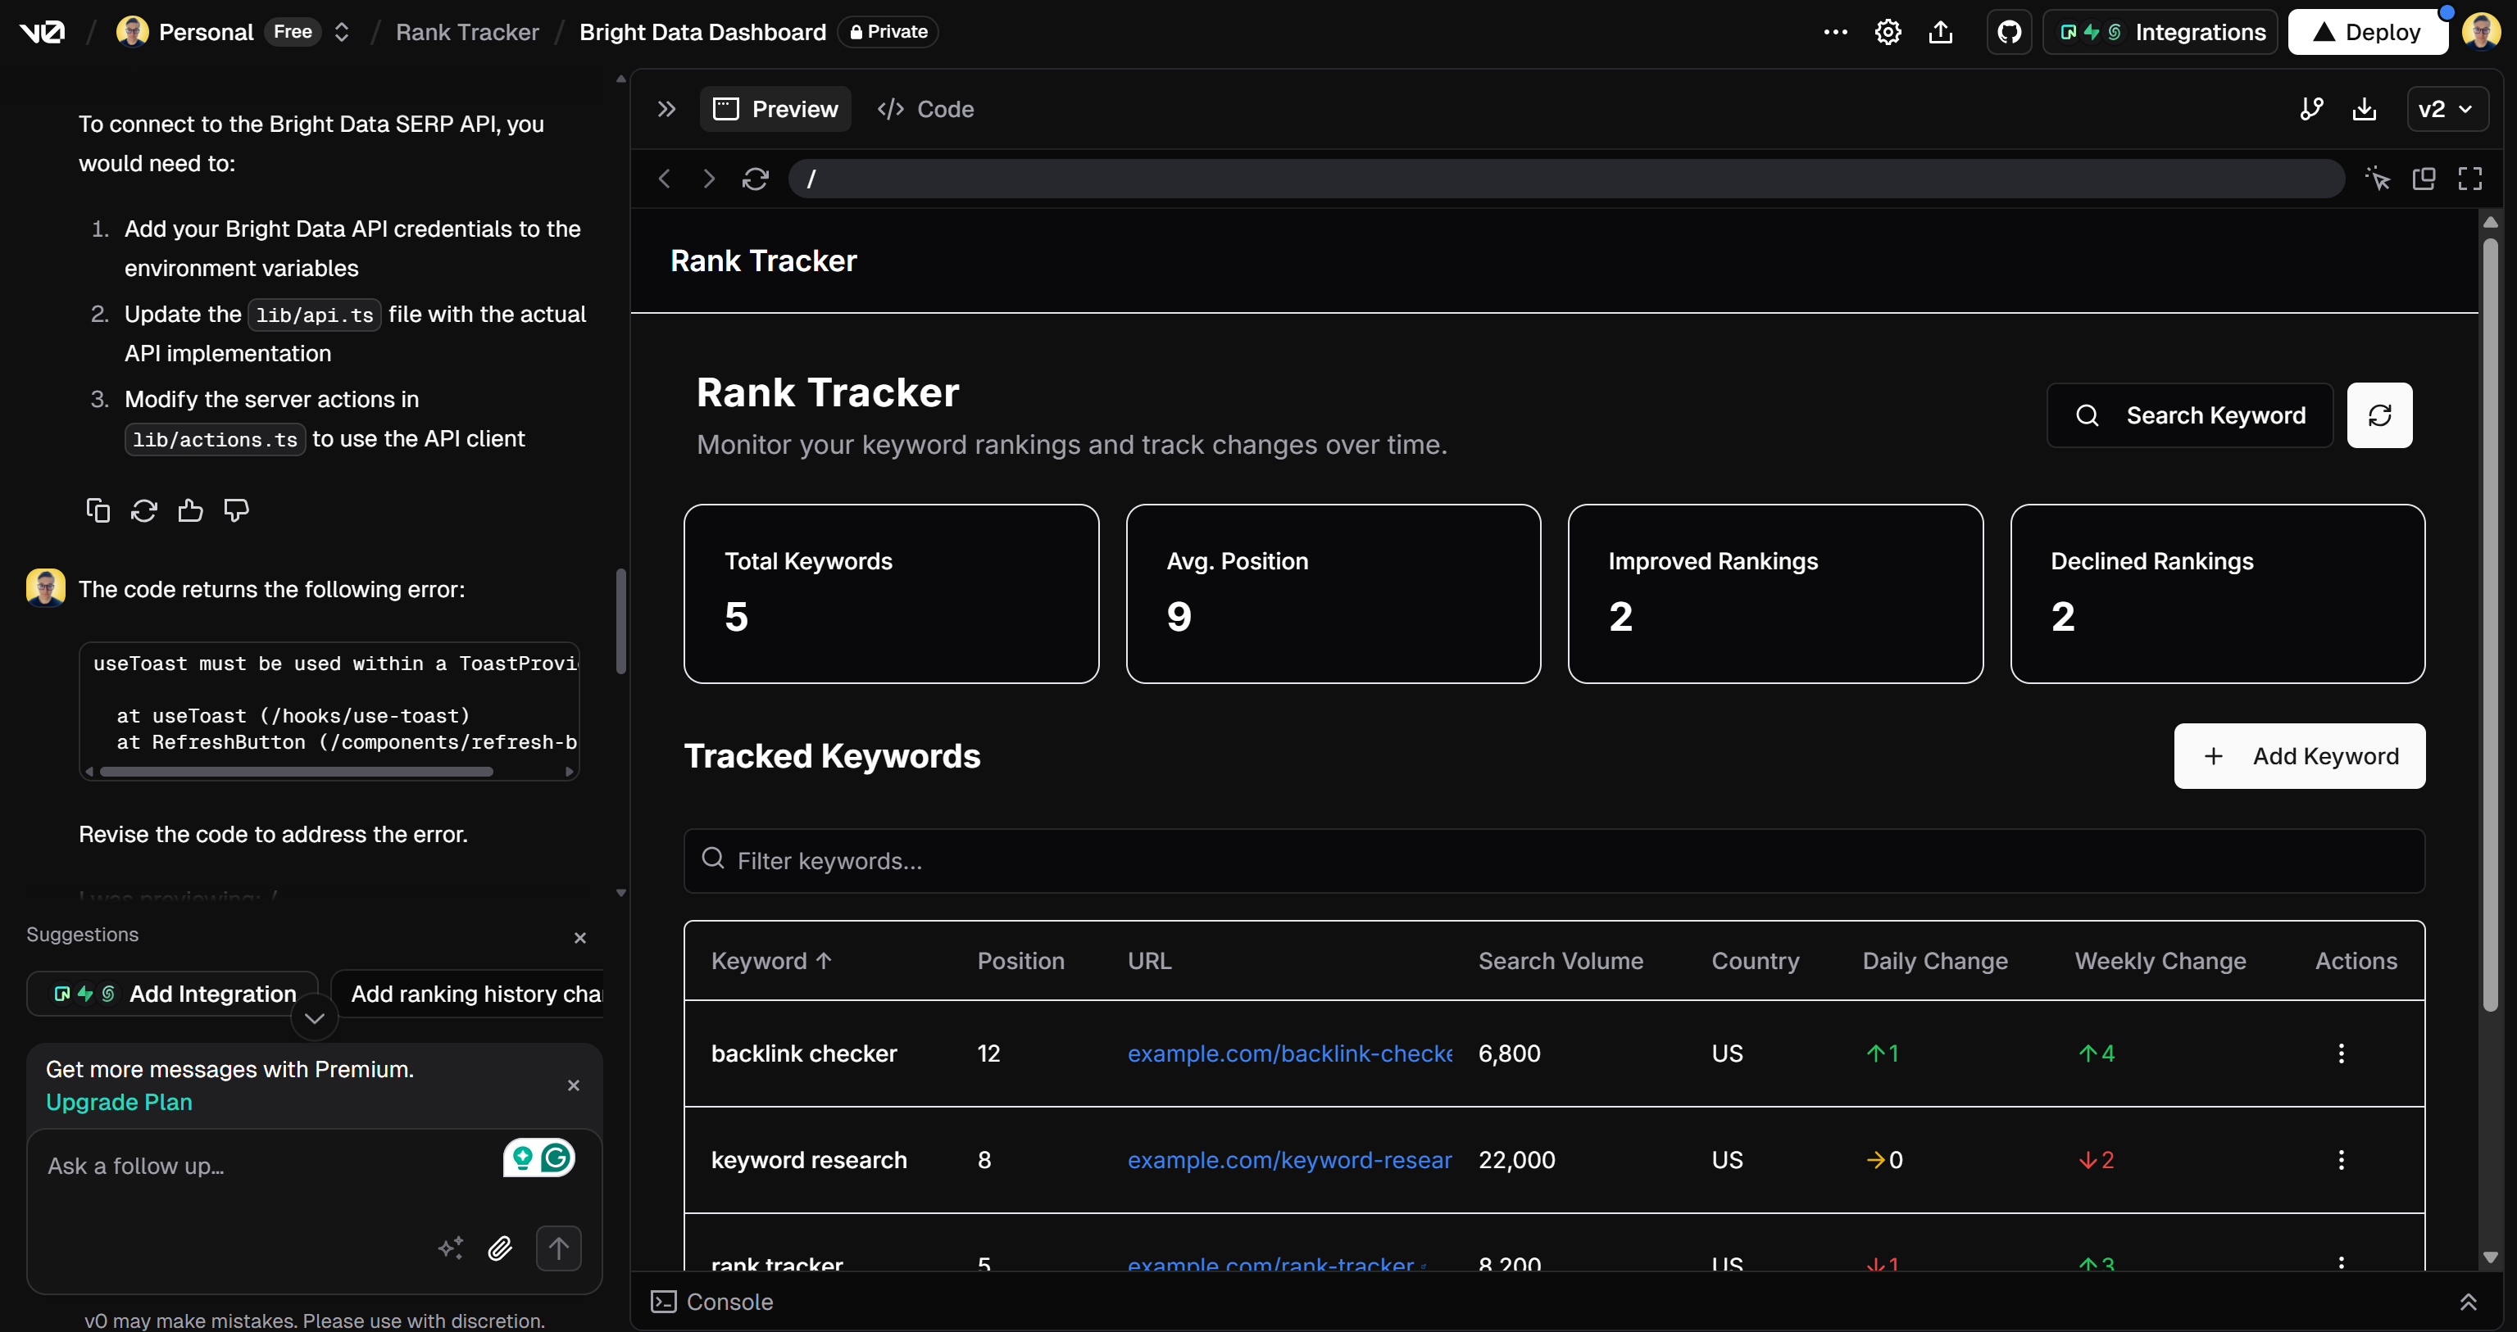Open the Upgrade Plan link
Image resolution: width=2517 pixels, height=1332 pixels.
119,1102
